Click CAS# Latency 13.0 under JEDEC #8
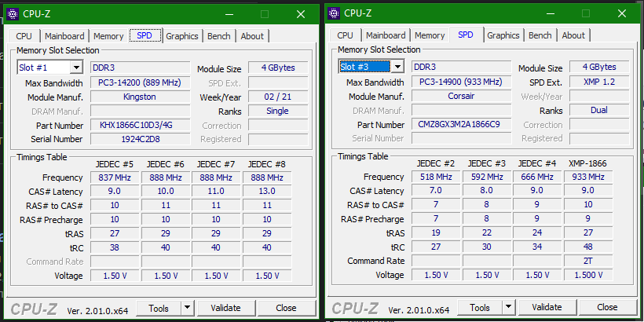Screen dimensions: 644x322 [x=267, y=192]
